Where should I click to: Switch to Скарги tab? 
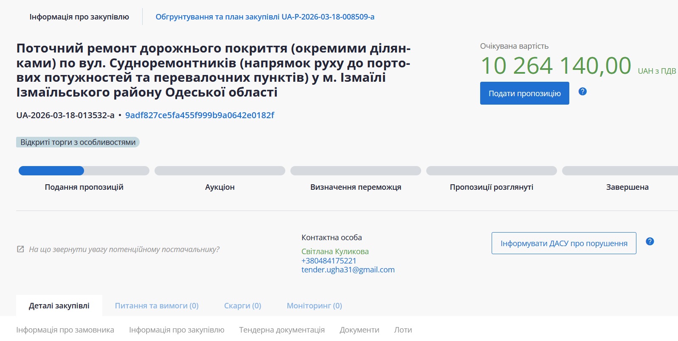pos(242,306)
